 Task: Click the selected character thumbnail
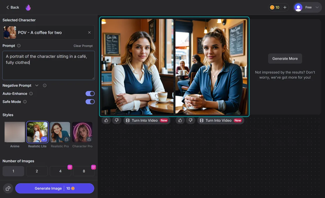point(10,32)
